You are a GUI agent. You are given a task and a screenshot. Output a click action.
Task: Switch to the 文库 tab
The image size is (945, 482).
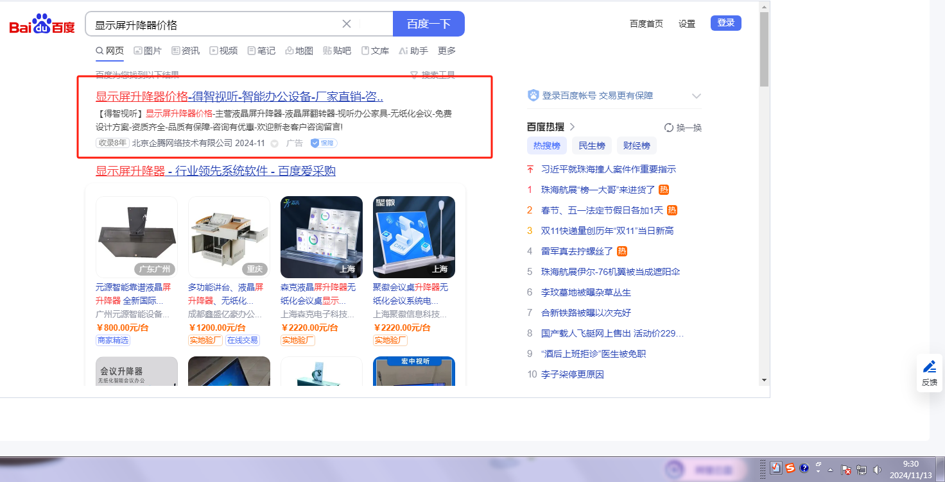[375, 51]
